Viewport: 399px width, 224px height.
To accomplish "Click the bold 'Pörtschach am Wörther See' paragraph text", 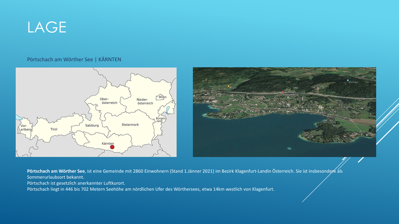I will 56,171.
